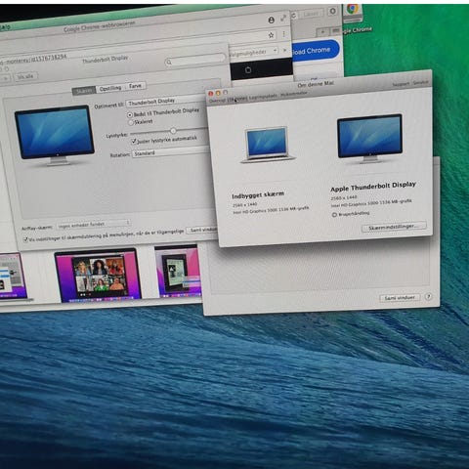Click the 'Om denne Mac' window title
This screenshot has height=469, width=469.
click(x=316, y=84)
